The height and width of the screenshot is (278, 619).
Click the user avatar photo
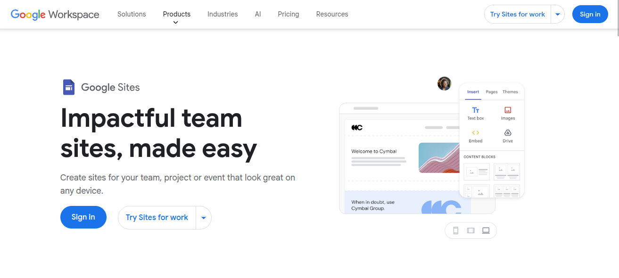tap(444, 84)
